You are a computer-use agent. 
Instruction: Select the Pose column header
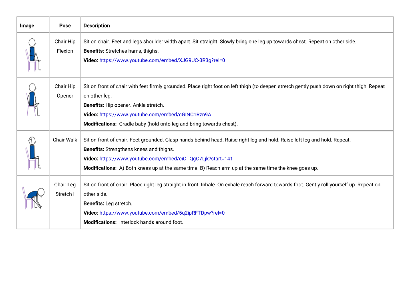[x=65, y=26]
